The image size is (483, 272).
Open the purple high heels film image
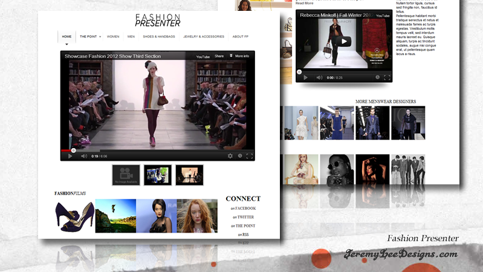pos(74,216)
